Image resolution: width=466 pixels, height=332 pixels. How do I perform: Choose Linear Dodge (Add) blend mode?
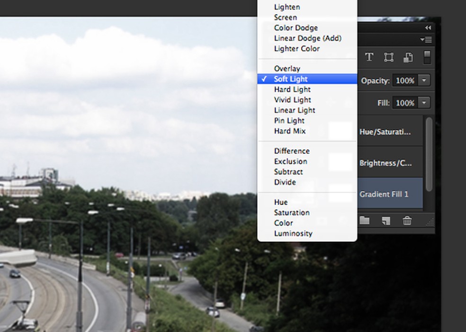tap(307, 38)
